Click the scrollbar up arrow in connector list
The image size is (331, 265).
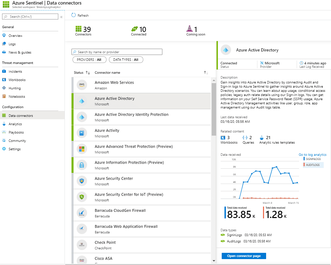[214, 80]
